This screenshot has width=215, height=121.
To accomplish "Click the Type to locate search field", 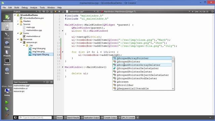I will (35, 118).
